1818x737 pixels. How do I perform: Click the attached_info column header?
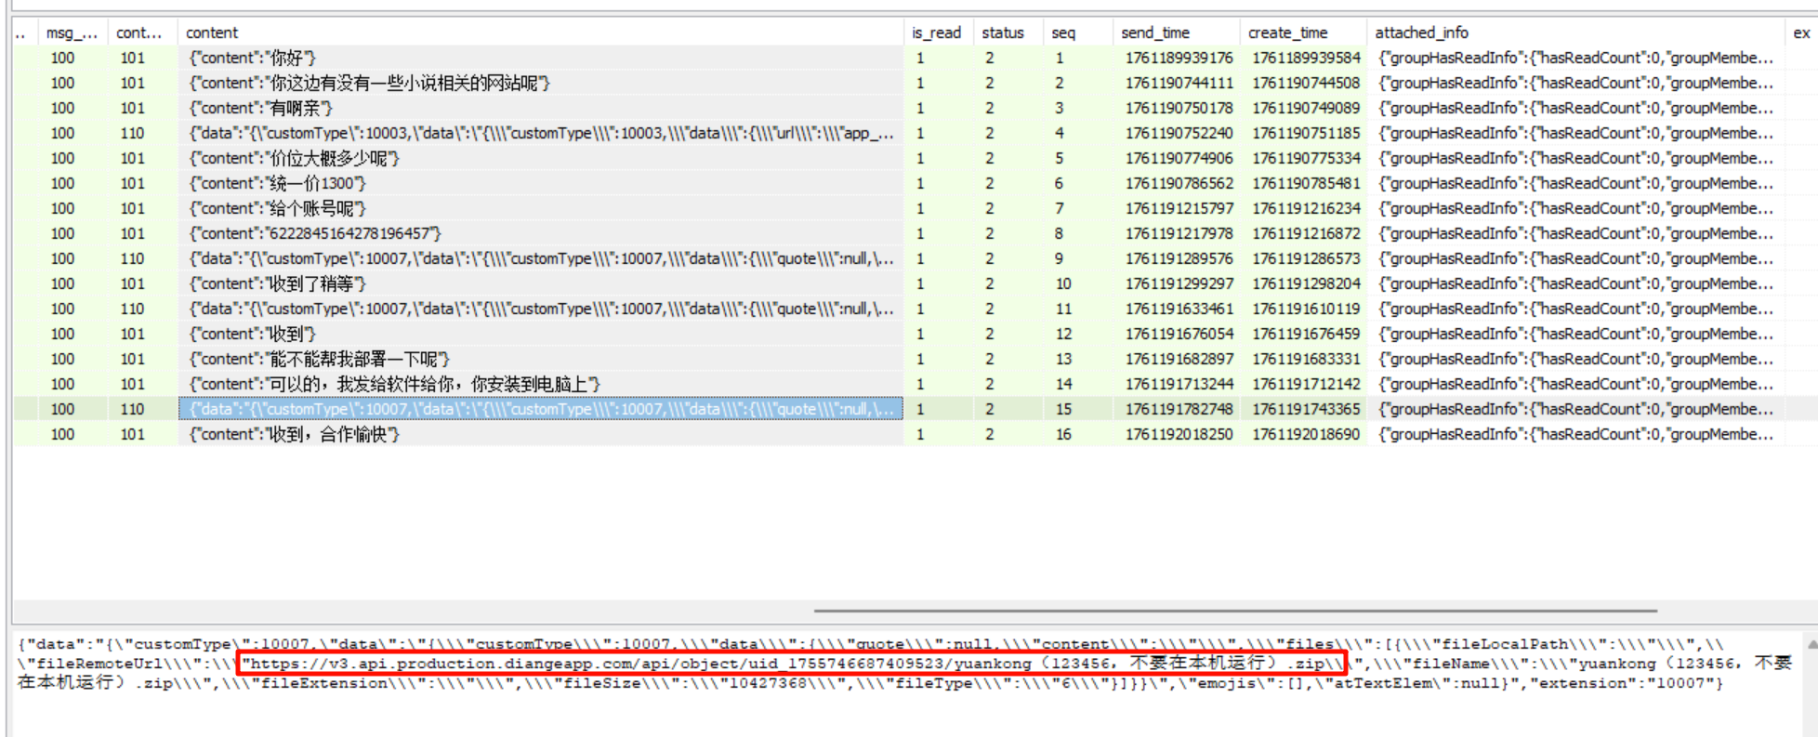click(1421, 33)
